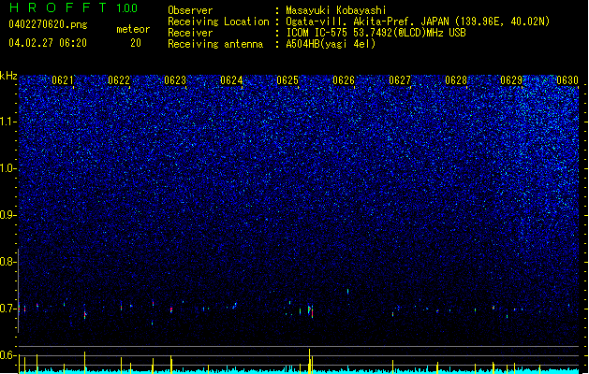This screenshot has height=374, width=589.
Task: Click the meteor count value 20
Action: (136, 43)
